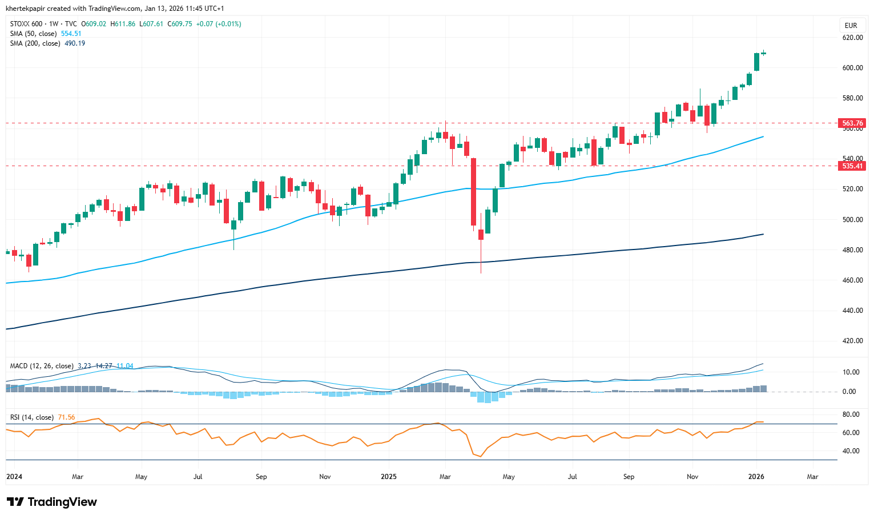Click the TradingView logo icon

pos(15,502)
